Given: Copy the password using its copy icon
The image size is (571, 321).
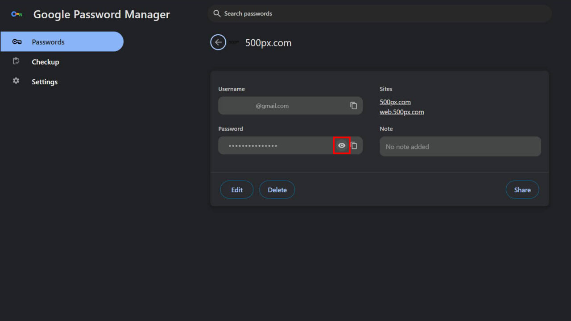Looking at the screenshot, I should (354, 145).
